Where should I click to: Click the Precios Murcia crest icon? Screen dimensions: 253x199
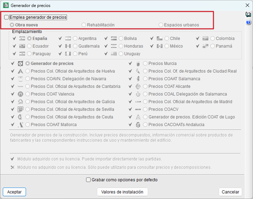click(138, 64)
